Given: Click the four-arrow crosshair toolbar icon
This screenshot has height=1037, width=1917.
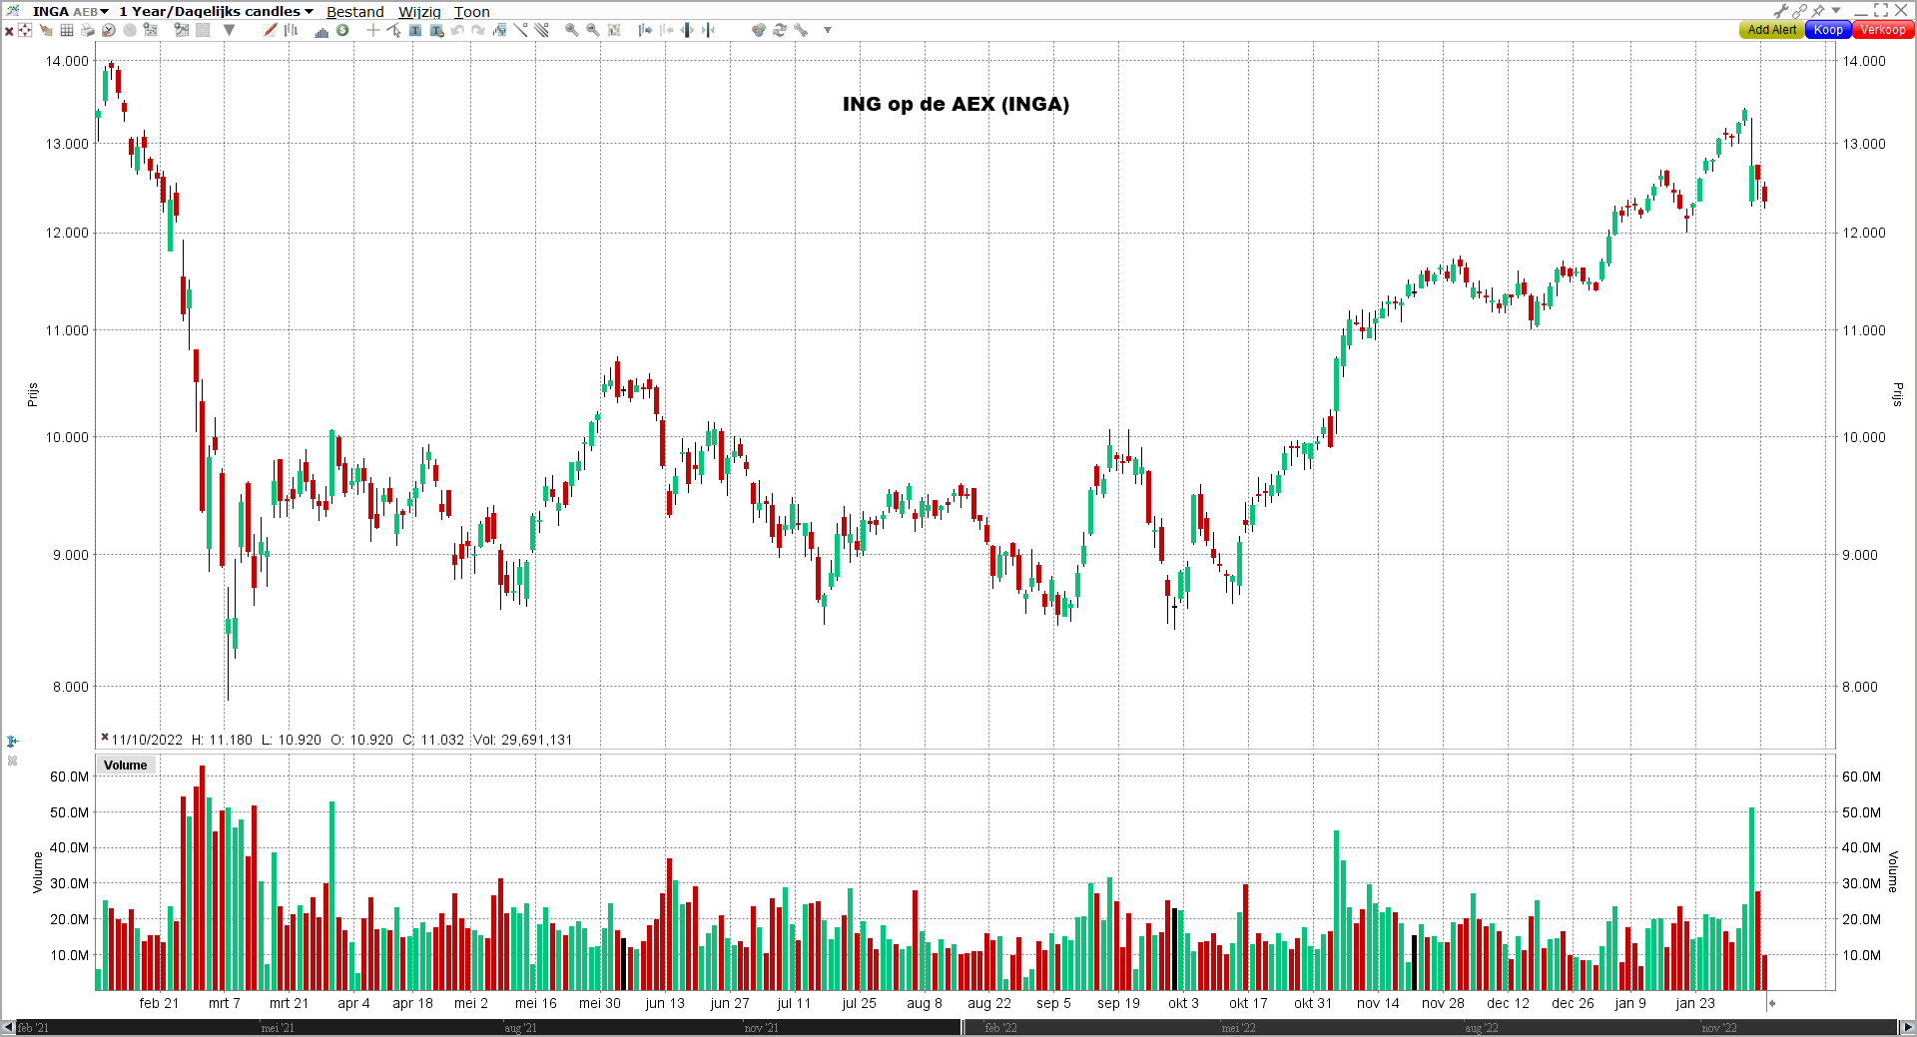Looking at the screenshot, I should tap(25, 30).
